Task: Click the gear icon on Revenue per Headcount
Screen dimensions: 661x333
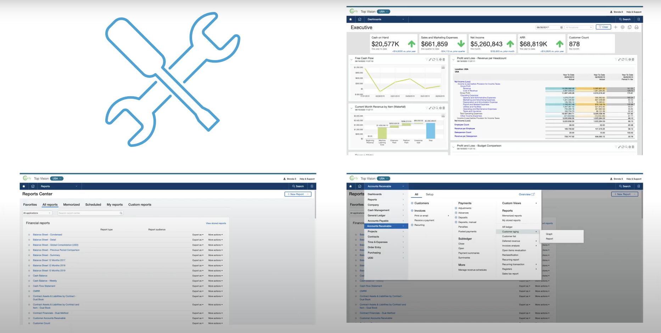Action: (x=629, y=59)
